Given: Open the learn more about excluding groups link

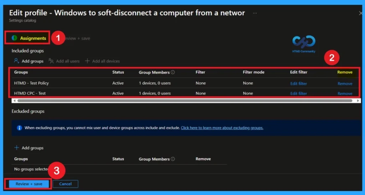Looking at the screenshot, I should [222, 128].
